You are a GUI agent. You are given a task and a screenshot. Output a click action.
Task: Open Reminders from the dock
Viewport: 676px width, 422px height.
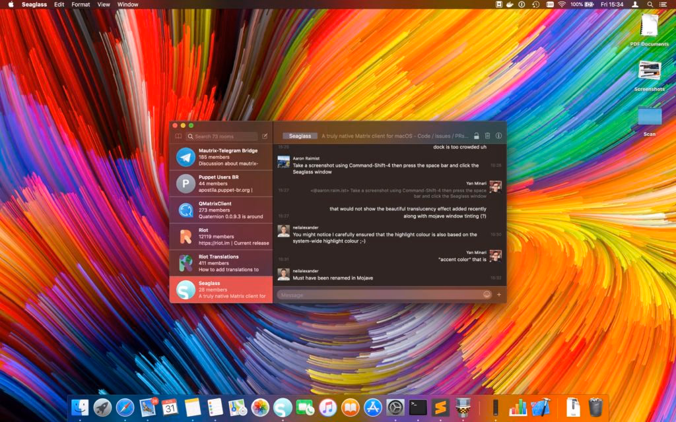pyautogui.click(x=215, y=407)
